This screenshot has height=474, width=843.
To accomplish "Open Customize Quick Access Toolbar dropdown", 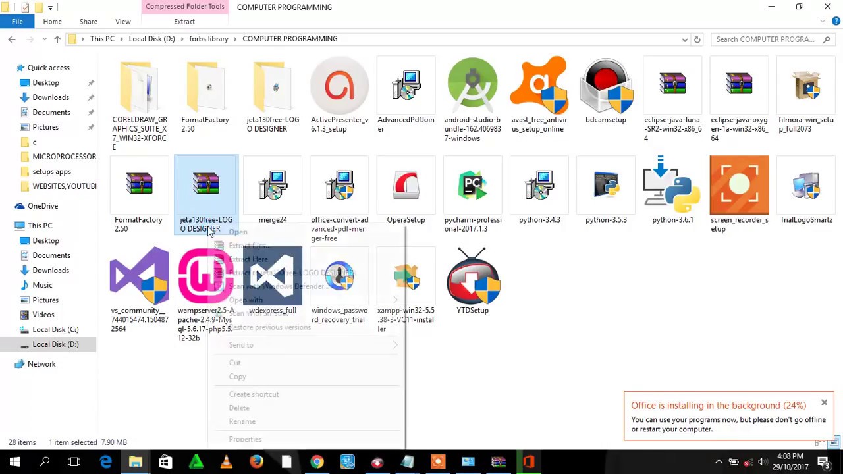I will 50,7.
